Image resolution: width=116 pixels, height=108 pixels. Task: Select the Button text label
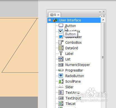pos(71,26)
